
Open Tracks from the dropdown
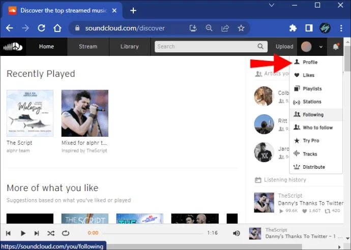pos(316,154)
